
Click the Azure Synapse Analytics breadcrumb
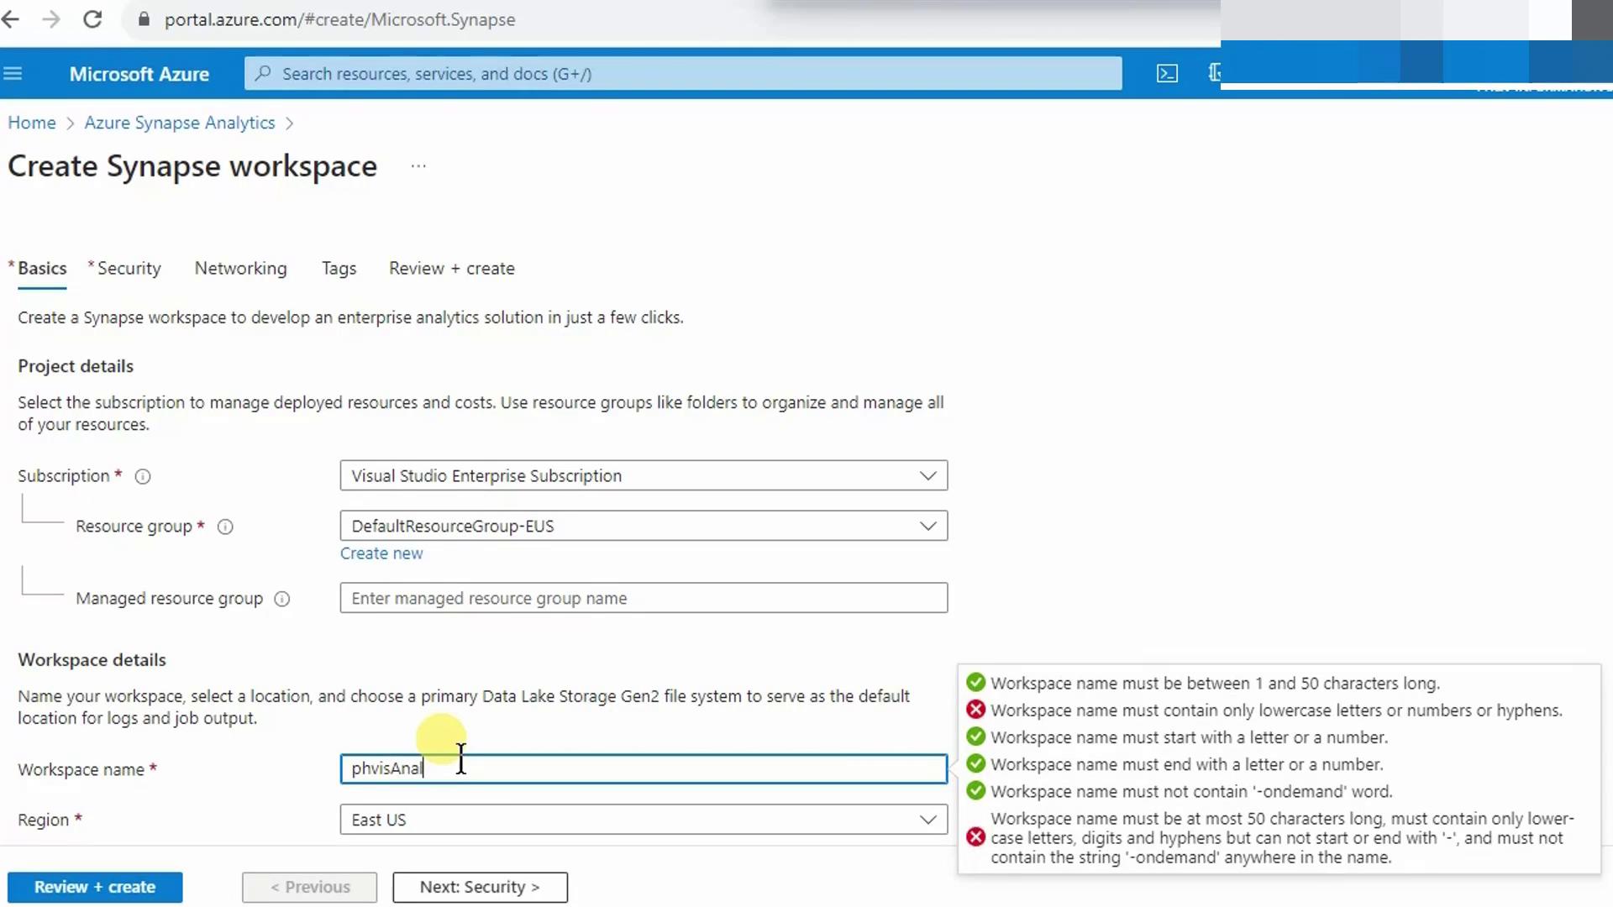click(x=179, y=123)
